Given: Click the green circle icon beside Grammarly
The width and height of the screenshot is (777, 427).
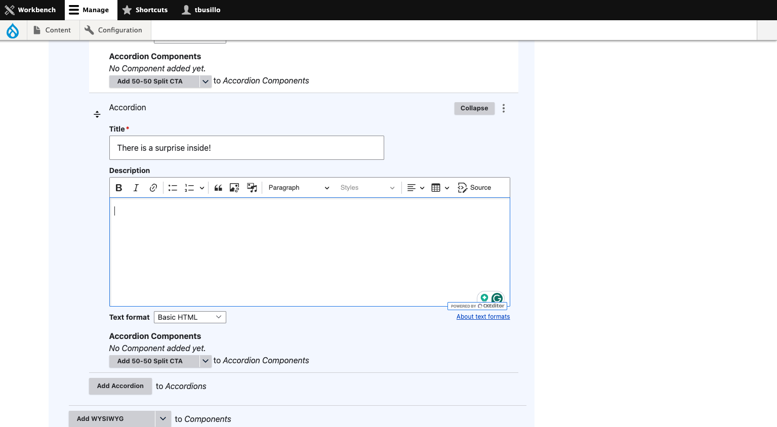Looking at the screenshot, I should [x=484, y=297].
